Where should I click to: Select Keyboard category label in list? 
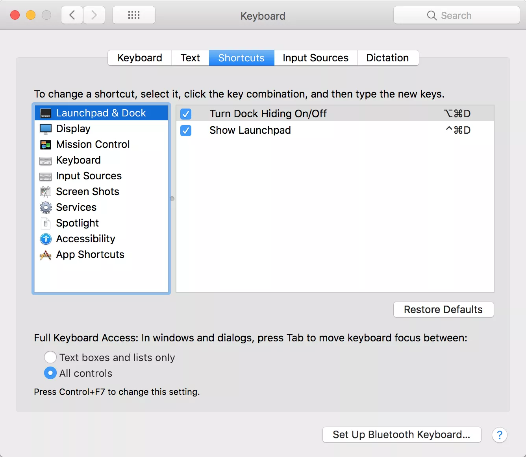[78, 160]
